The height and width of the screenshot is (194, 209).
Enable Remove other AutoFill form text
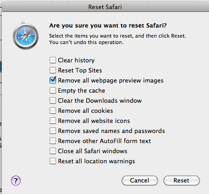coord(53,141)
